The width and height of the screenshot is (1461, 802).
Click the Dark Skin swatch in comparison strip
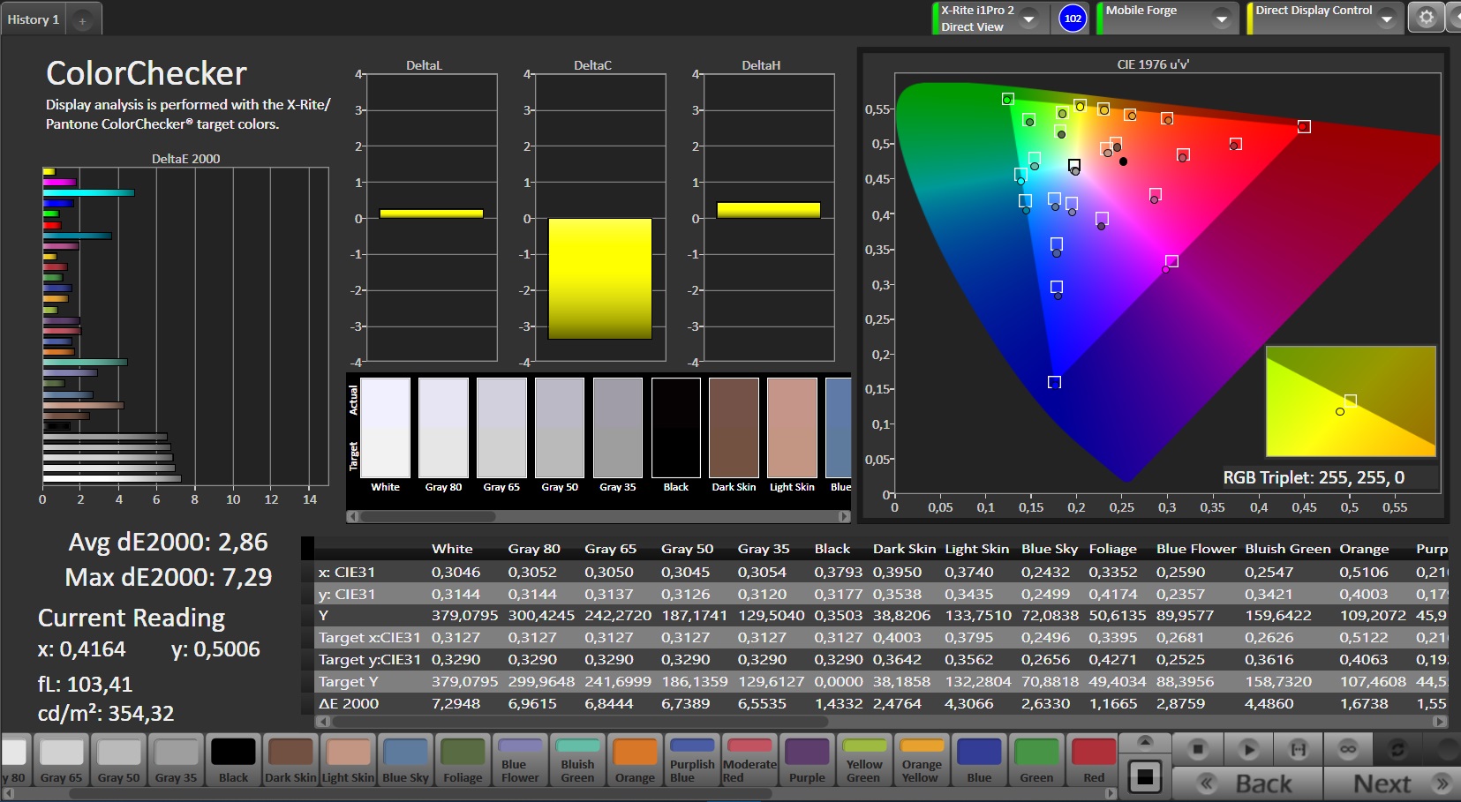pos(734,428)
